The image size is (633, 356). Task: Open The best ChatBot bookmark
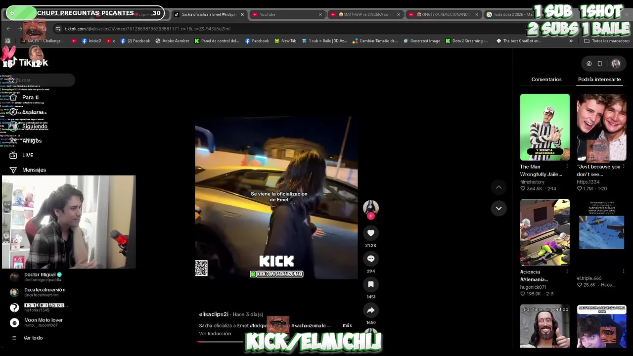(518, 41)
